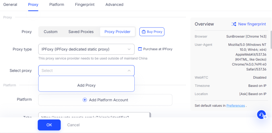Click the card icon beside Purchase at IPFoxy
Viewport: 272px width, 133px height.
pos(140,49)
